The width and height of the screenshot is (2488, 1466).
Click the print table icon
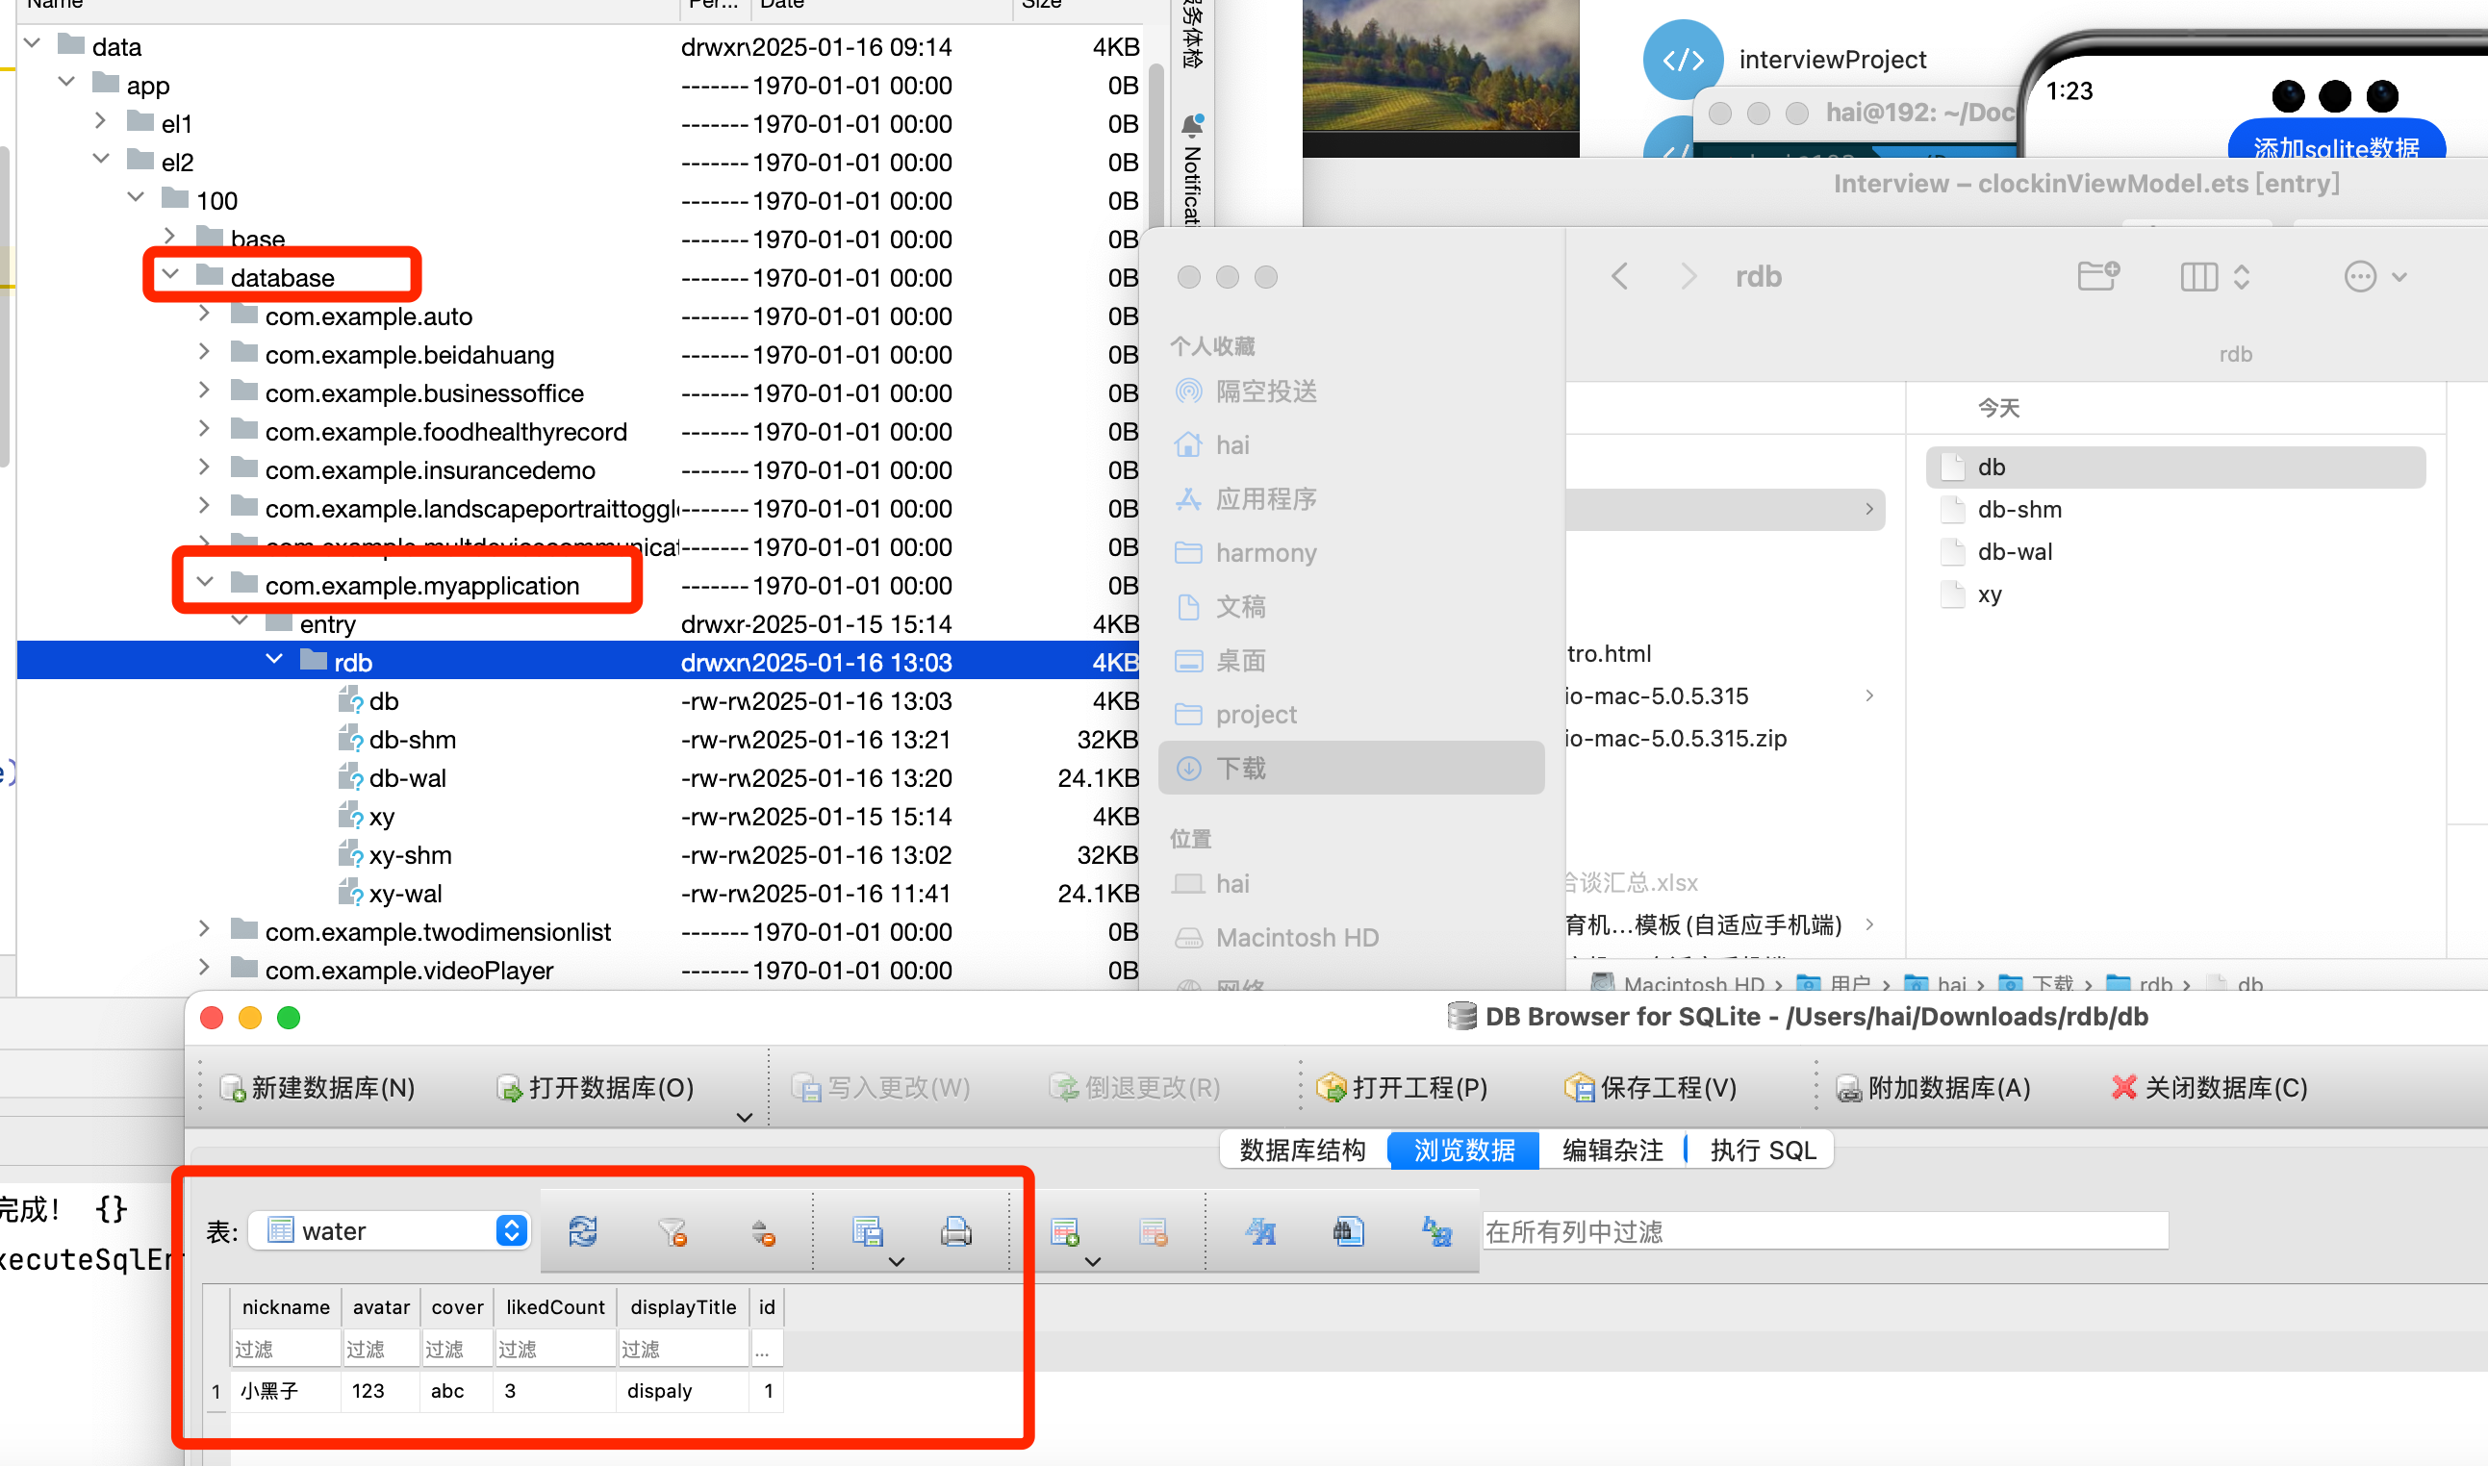(955, 1231)
